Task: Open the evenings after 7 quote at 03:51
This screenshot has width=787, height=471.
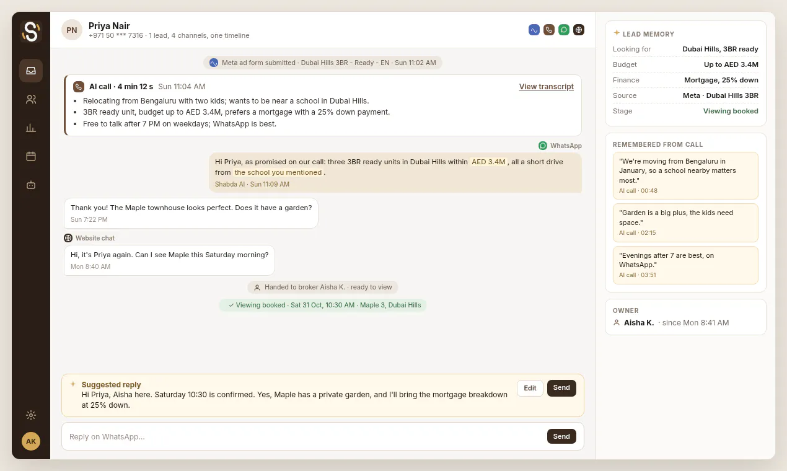Action: coord(685,265)
